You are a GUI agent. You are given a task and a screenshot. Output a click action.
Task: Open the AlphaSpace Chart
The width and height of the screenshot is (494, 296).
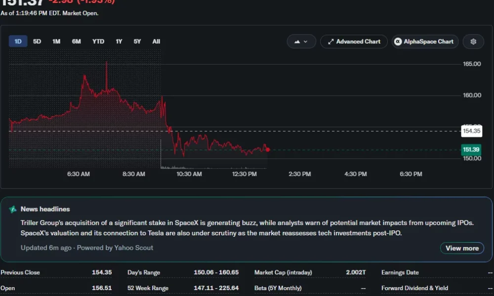tap(425, 41)
